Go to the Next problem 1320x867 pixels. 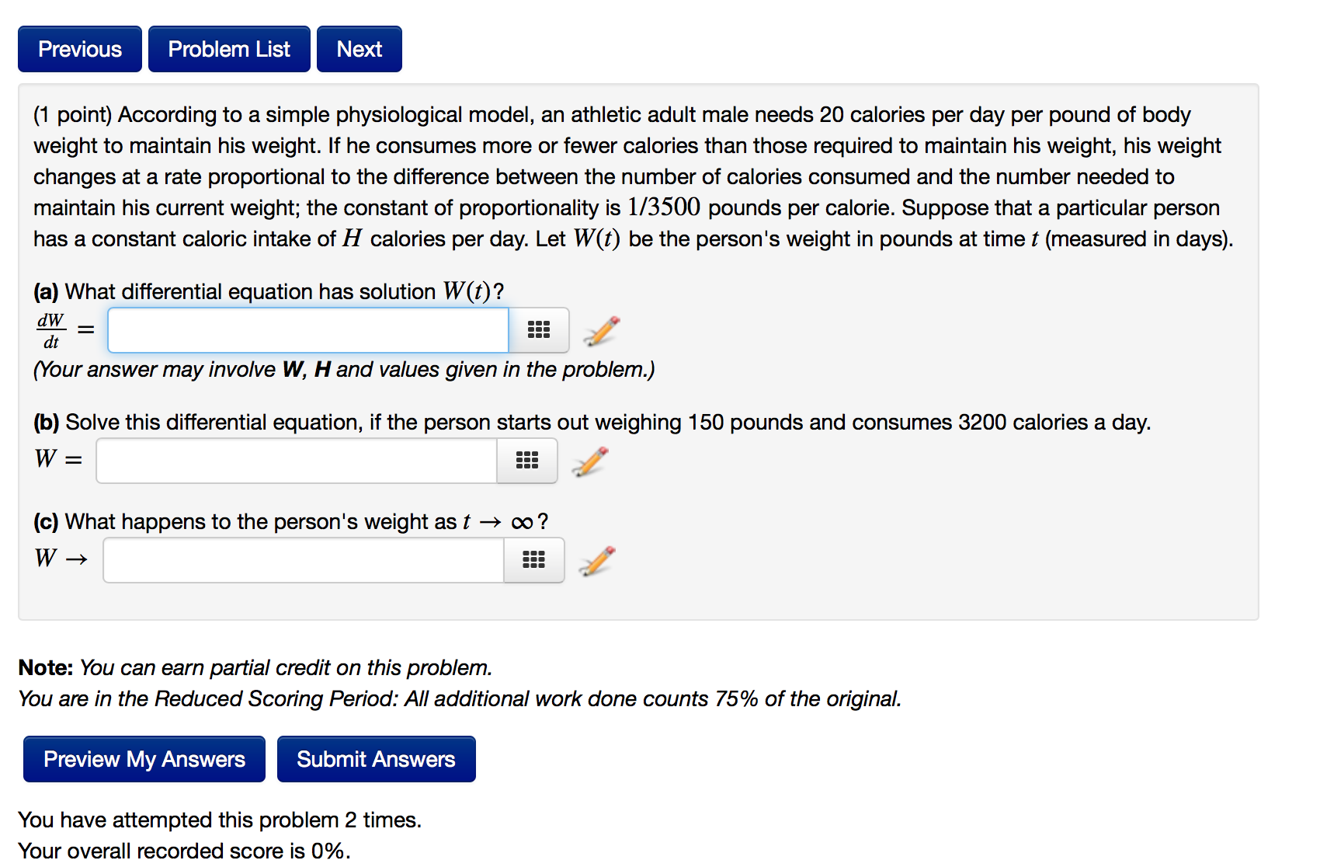click(360, 49)
